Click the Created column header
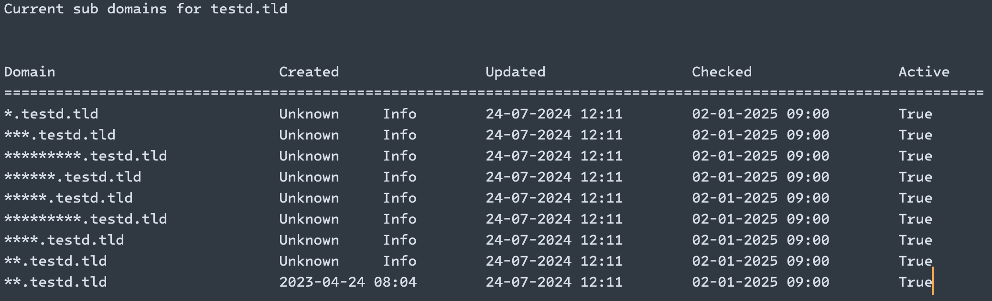Screen dimensions: 992x301 pos(309,72)
